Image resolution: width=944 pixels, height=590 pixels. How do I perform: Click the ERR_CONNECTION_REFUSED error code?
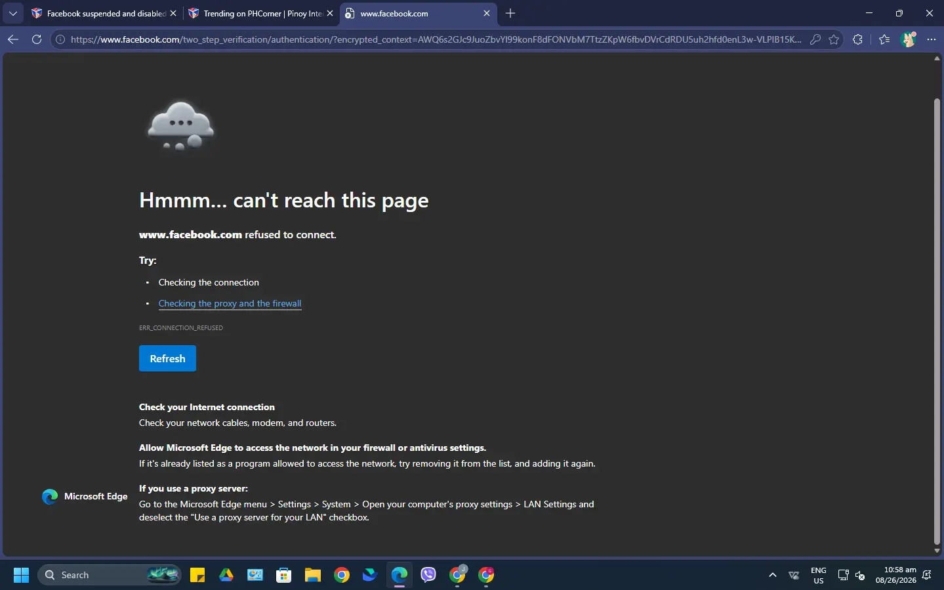tap(181, 327)
